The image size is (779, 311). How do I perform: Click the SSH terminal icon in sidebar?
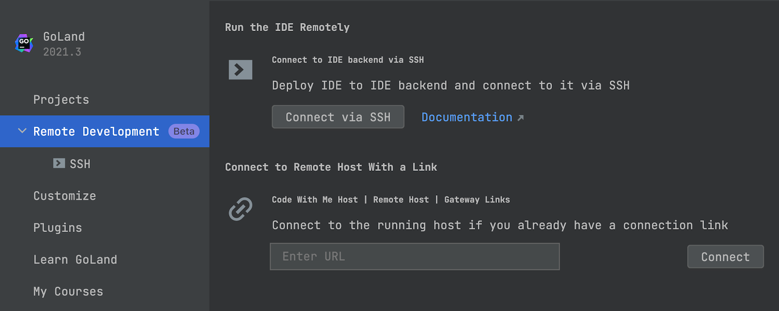(x=59, y=164)
